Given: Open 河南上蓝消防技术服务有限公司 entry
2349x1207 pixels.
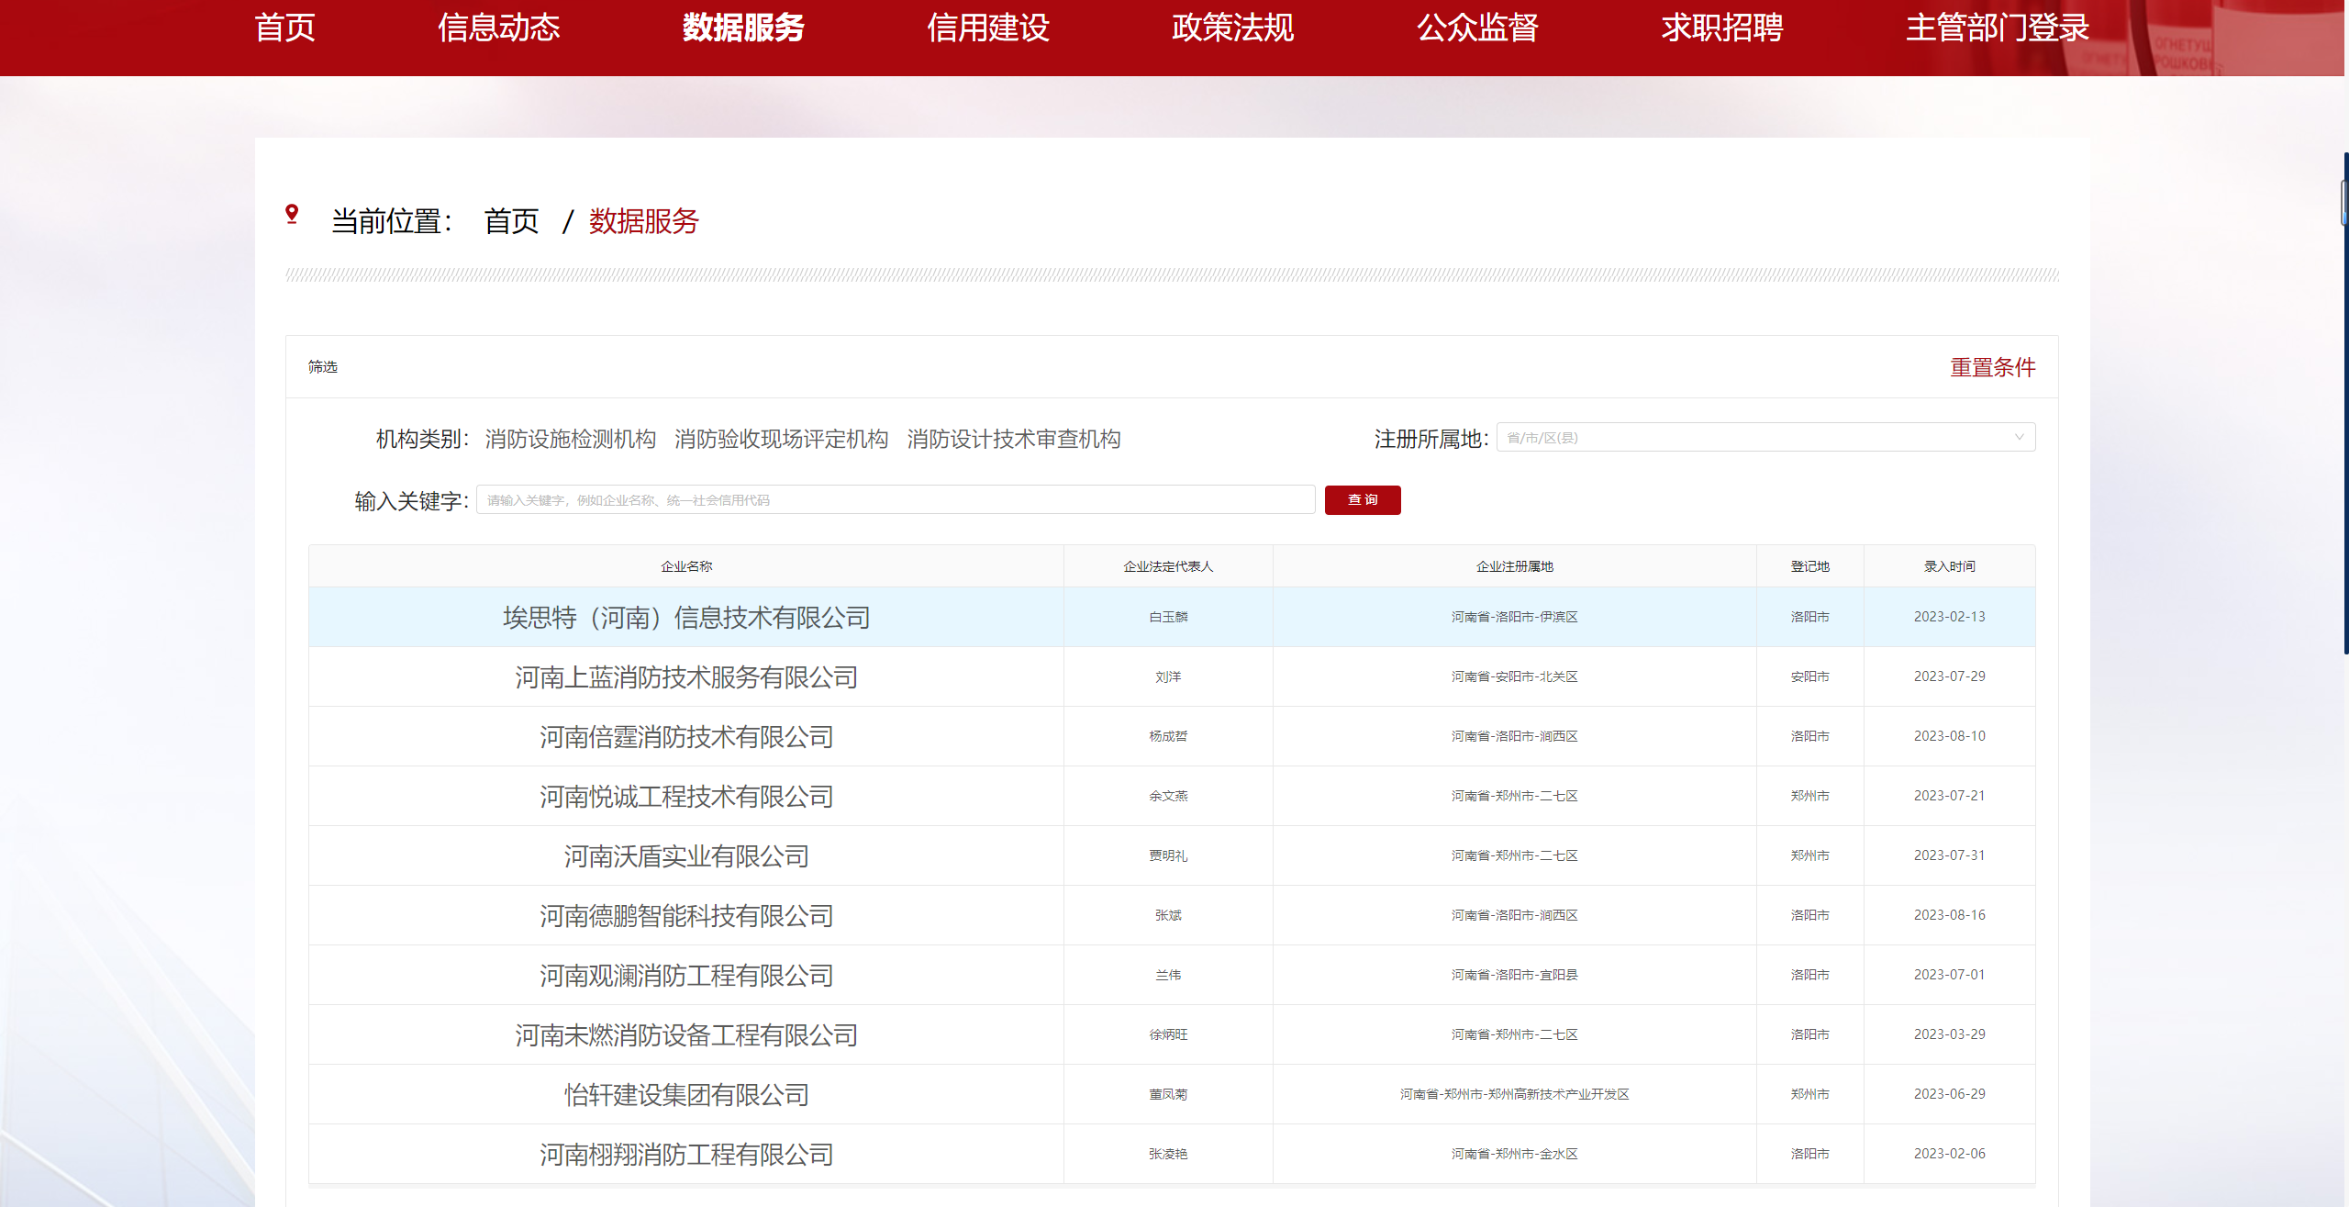Looking at the screenshot, I should click(x=686, y=677).
